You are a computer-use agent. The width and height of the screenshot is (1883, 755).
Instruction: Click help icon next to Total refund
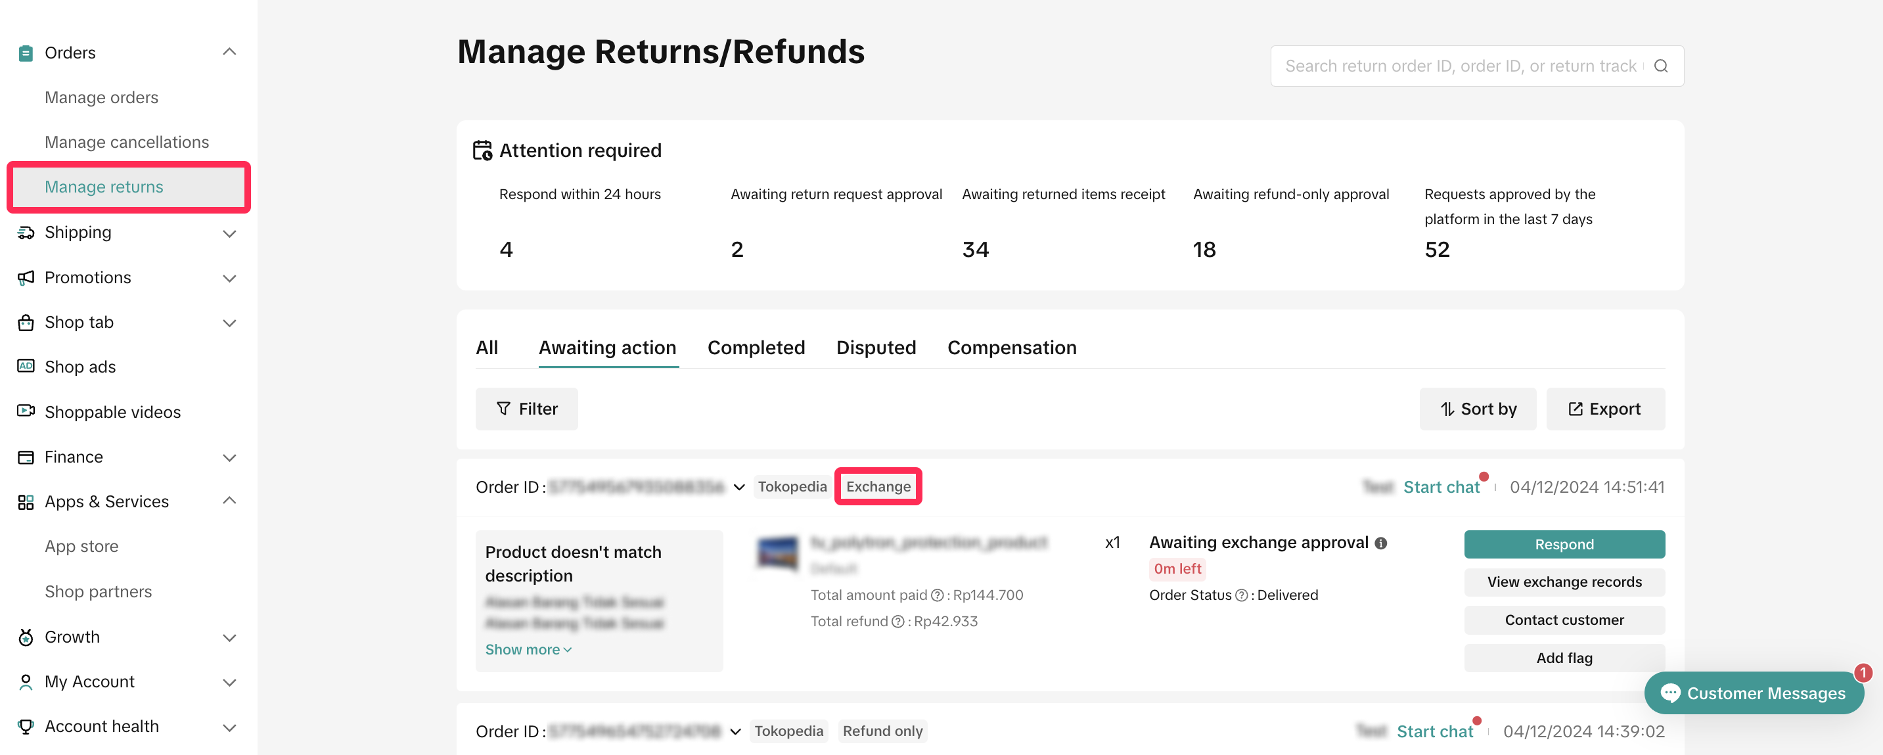(897, 621)
